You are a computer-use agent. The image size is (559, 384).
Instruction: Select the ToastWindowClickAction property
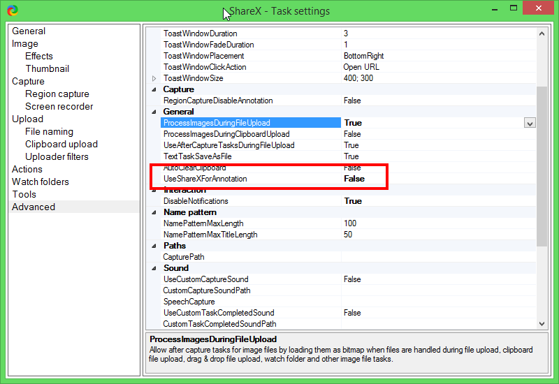[205, 67]
